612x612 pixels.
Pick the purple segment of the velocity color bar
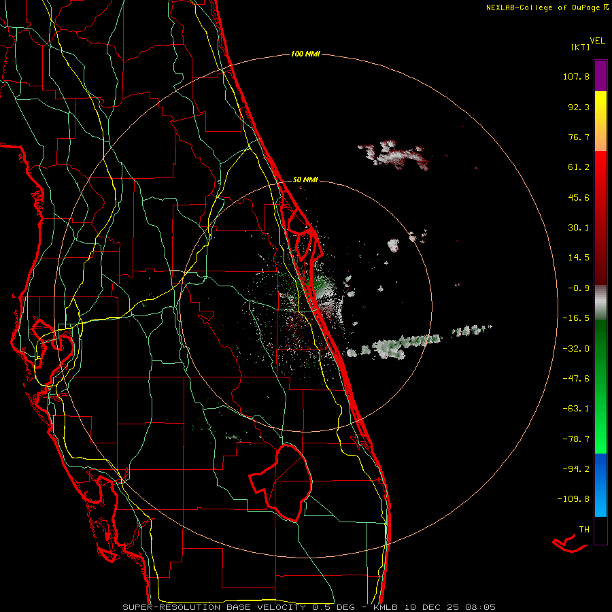600,75
